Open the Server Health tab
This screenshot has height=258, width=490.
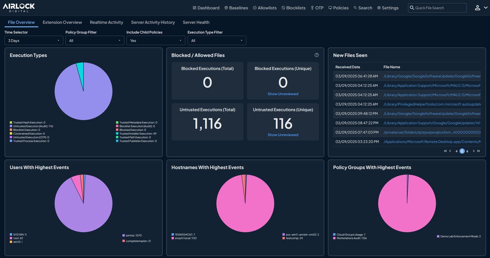pyautogui.click(x=196, y=22)
